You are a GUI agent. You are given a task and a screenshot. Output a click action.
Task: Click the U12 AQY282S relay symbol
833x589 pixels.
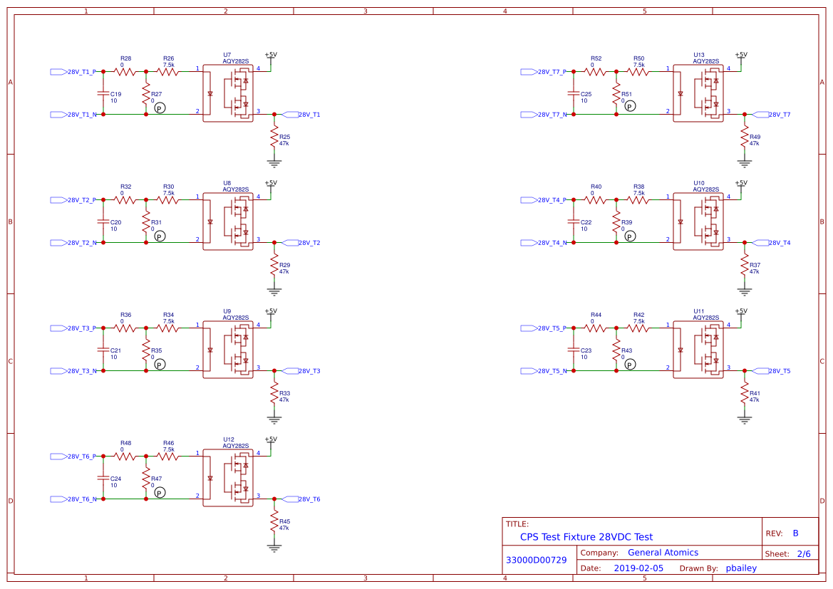point(228,477)
